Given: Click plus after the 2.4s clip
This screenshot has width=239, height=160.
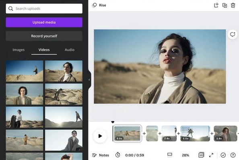Looking at the screenshot, I should (179, 133).
